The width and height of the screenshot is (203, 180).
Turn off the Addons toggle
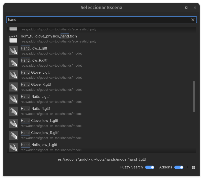click(x=179, y=167)
